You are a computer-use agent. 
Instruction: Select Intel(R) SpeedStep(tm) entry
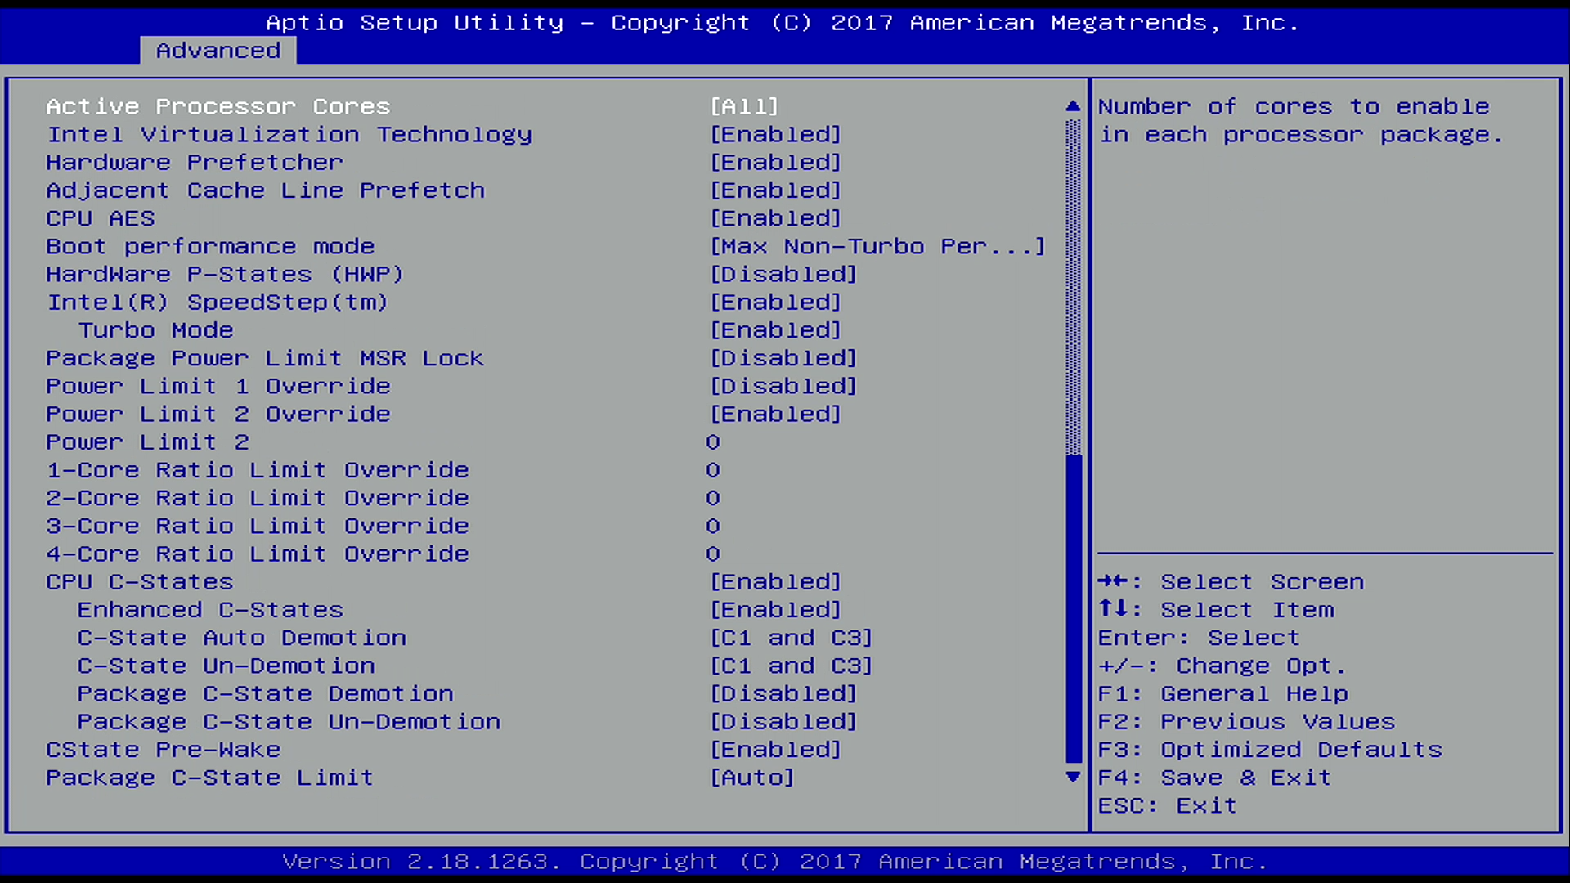click(217, 303)
